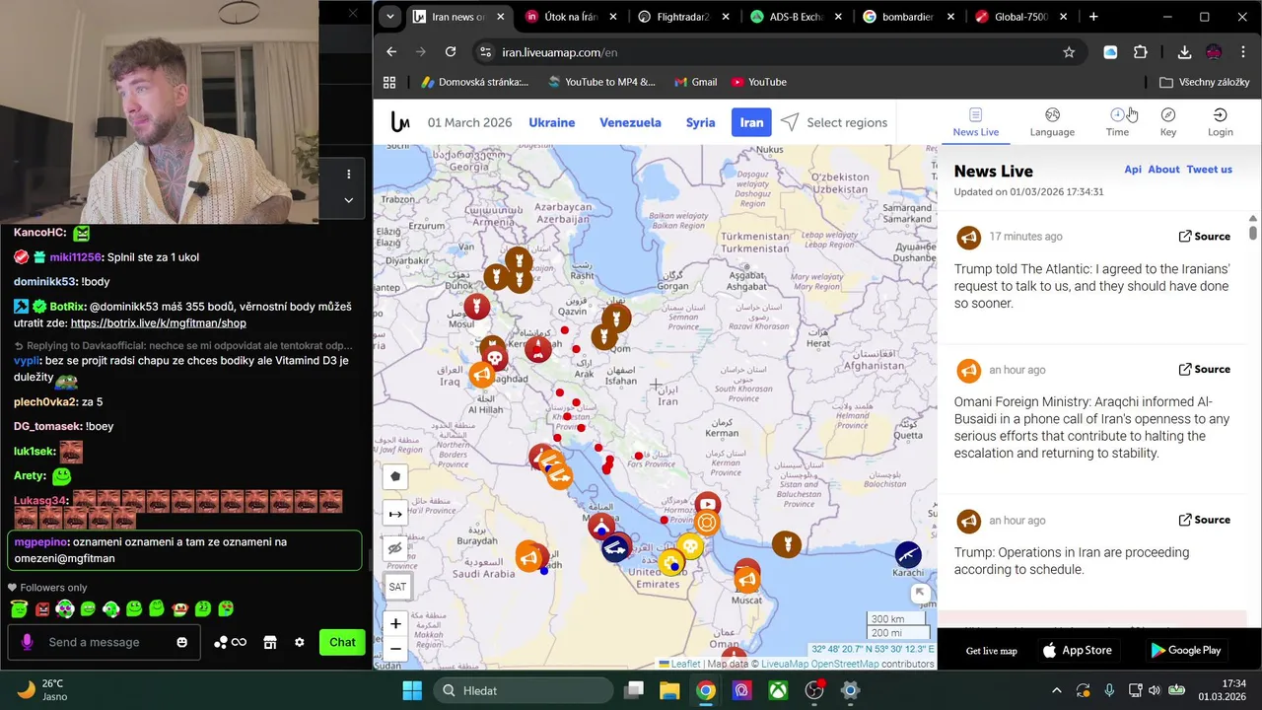1262x710 pixels.
Task: Open Chrome tab search dropdown
Action: [390, 17]
